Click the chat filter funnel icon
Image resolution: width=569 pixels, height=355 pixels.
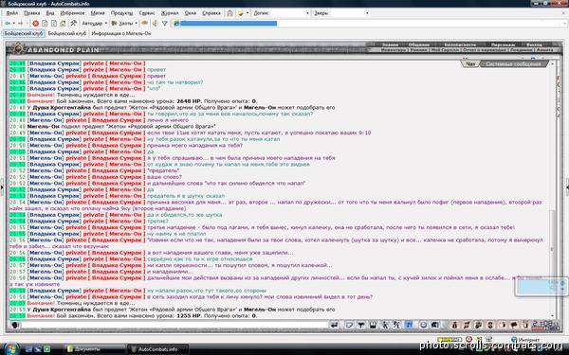coord(361,325)
